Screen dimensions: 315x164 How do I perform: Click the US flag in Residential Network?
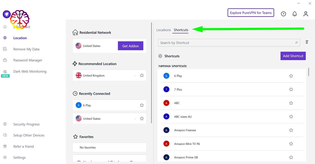pos(78,46)
